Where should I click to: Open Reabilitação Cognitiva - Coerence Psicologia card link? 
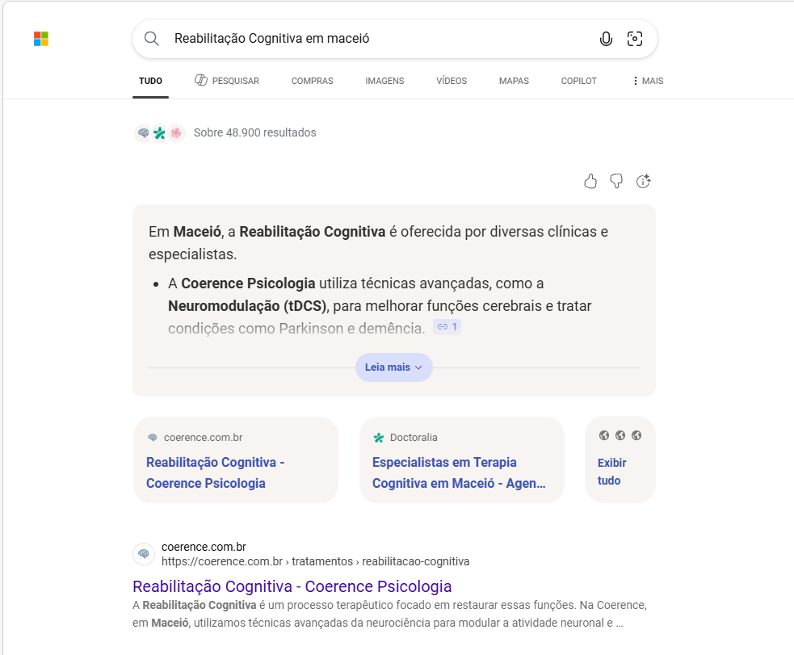215,472
